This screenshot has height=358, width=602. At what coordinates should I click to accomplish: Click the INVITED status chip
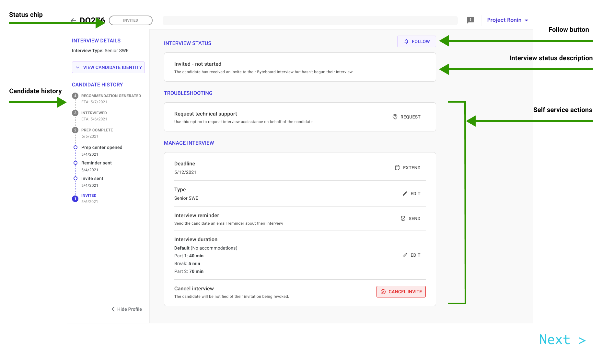131,20
